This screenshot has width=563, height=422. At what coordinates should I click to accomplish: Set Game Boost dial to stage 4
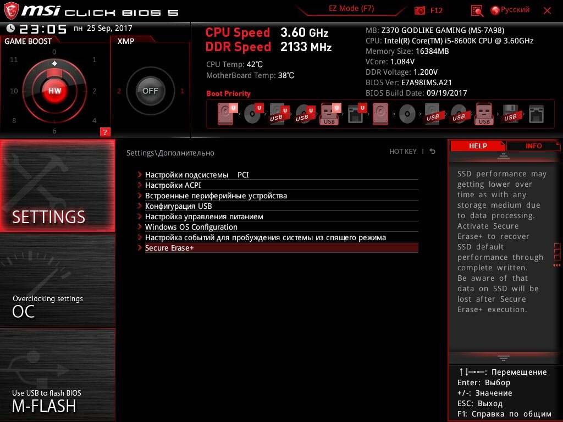coord(94,120)
